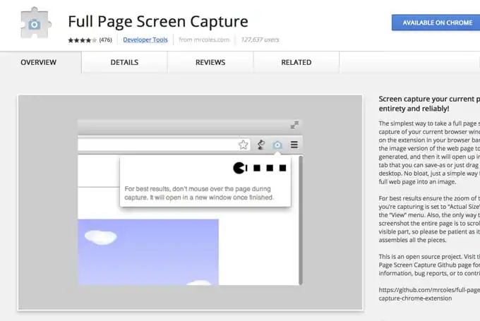The height and width of the screenshot is (321, 480).
Task: Click the GitHub repository URL in description
Action: pos(429,294)
